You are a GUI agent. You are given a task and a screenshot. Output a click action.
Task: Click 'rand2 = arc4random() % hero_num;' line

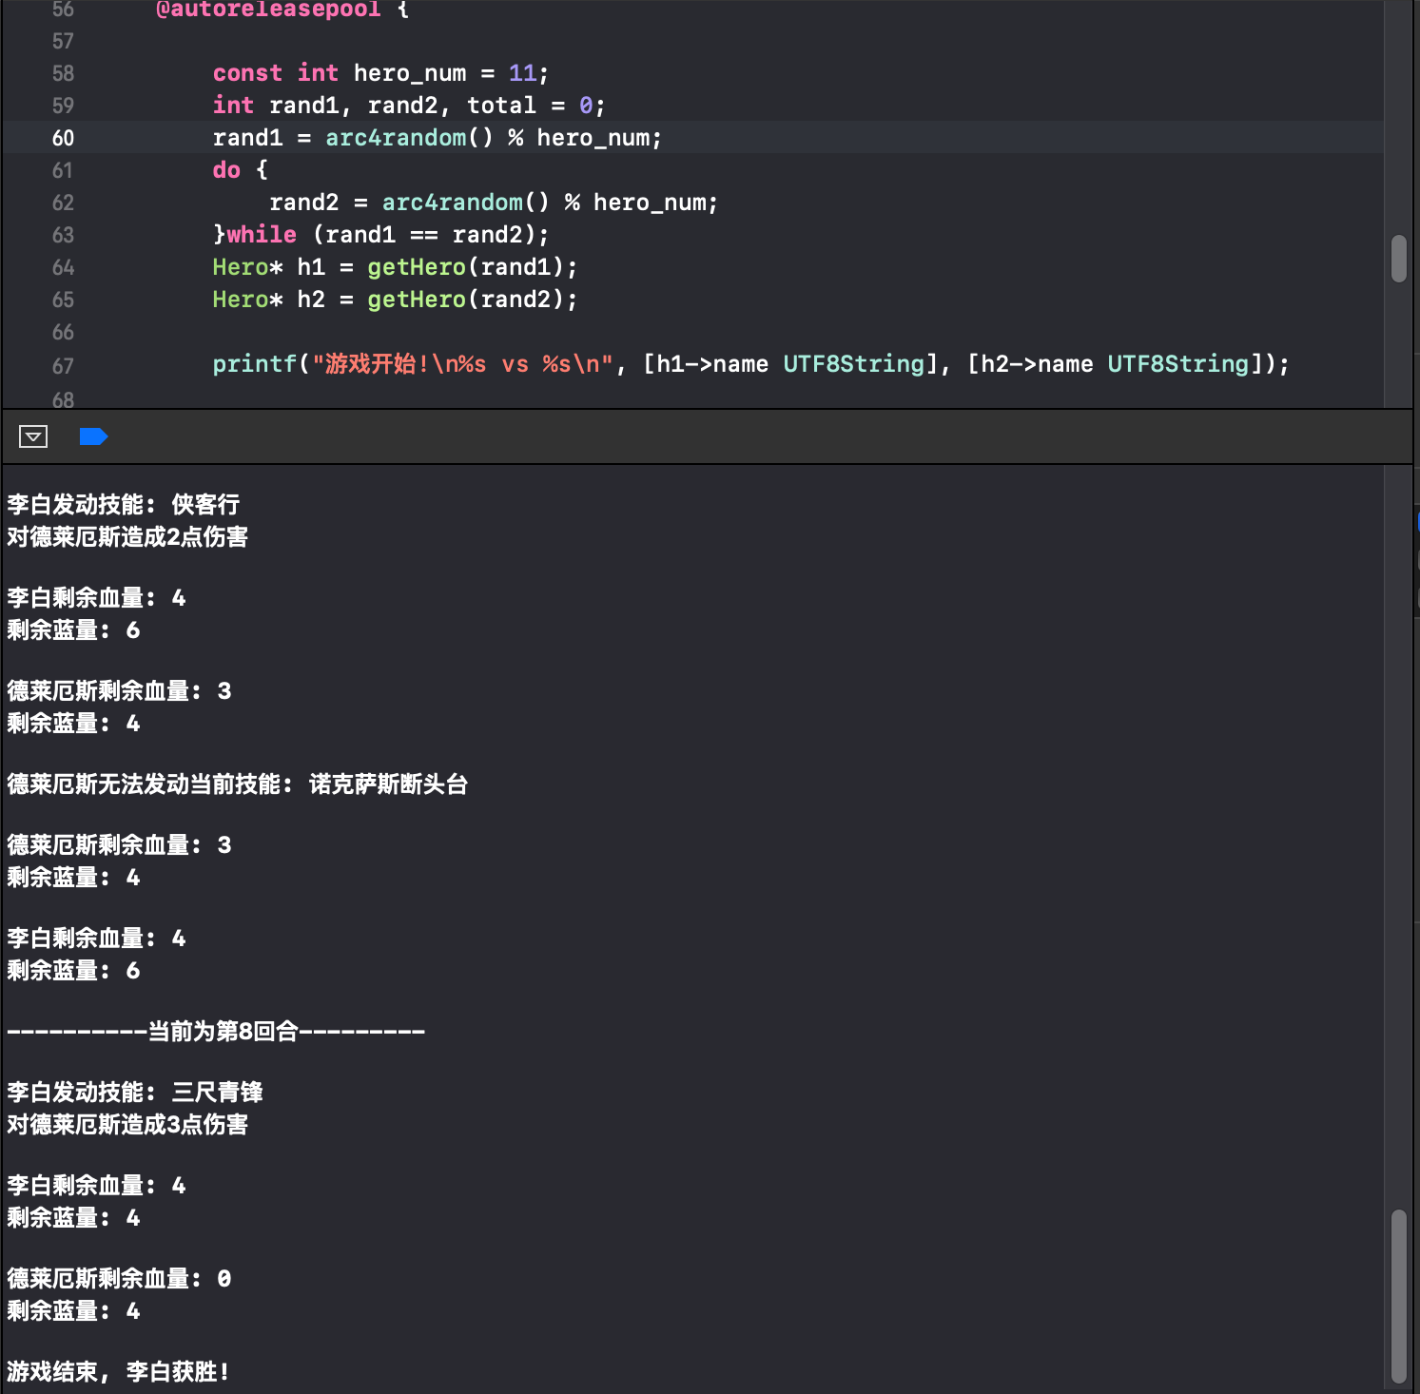[494, 203]
